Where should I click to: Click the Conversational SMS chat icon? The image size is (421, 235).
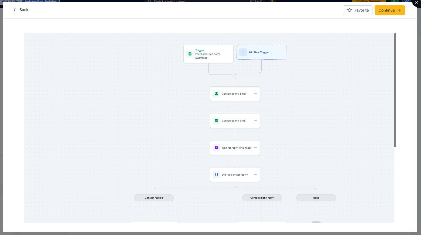tap(217, 121)
